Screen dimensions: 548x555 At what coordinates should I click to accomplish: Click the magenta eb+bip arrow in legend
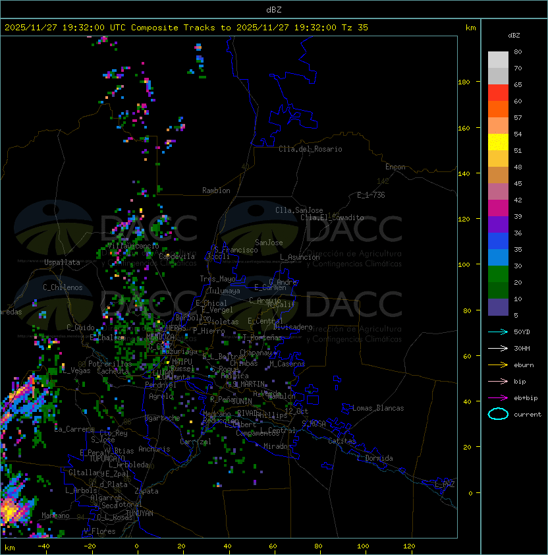coord(498,398)
